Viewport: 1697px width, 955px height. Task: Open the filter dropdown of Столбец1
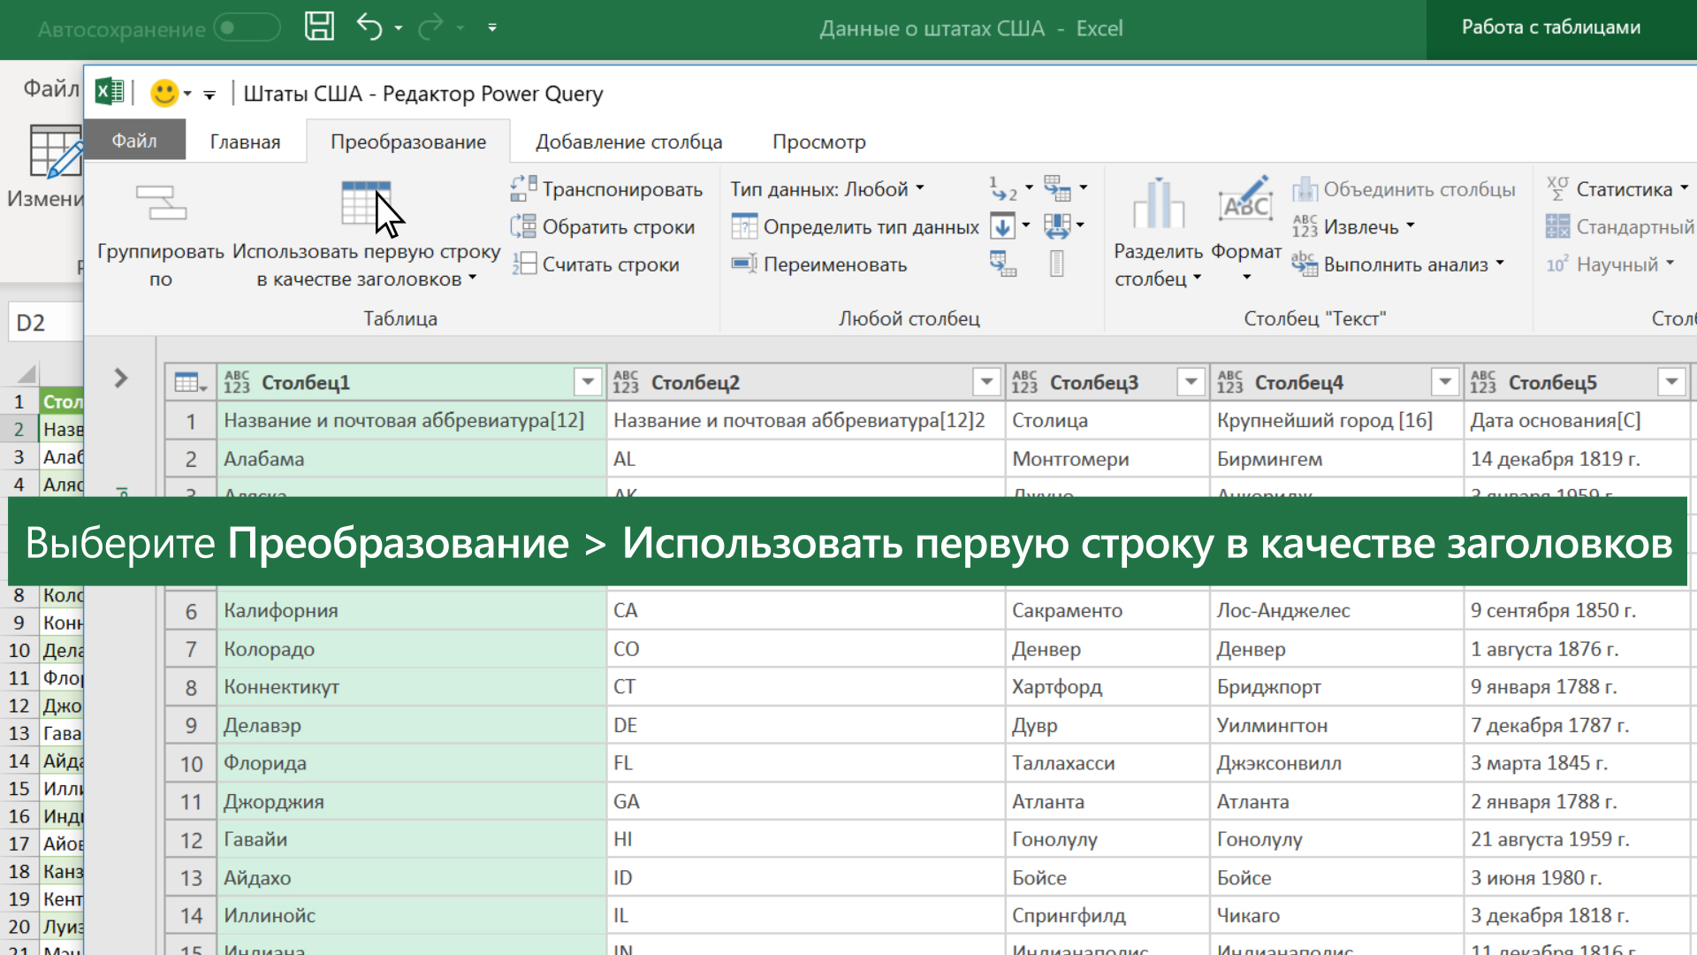point(588,382)
